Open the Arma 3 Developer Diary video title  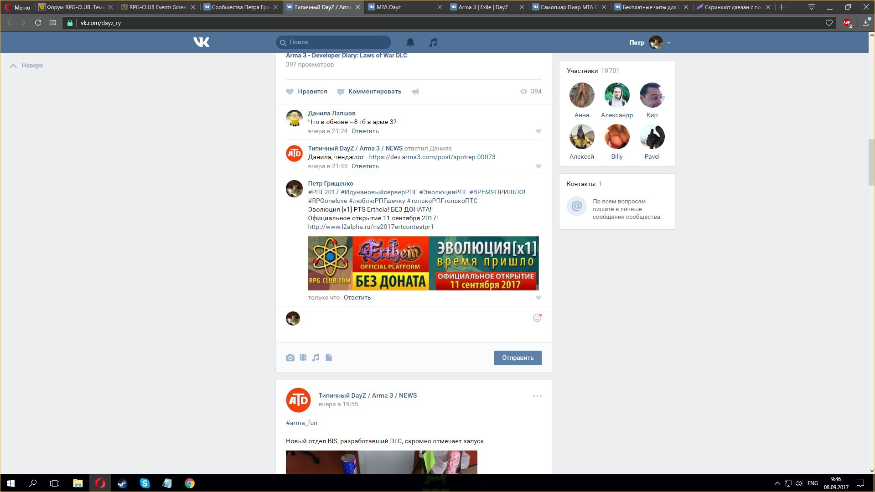pyautogui.click(x=347, y=56)
